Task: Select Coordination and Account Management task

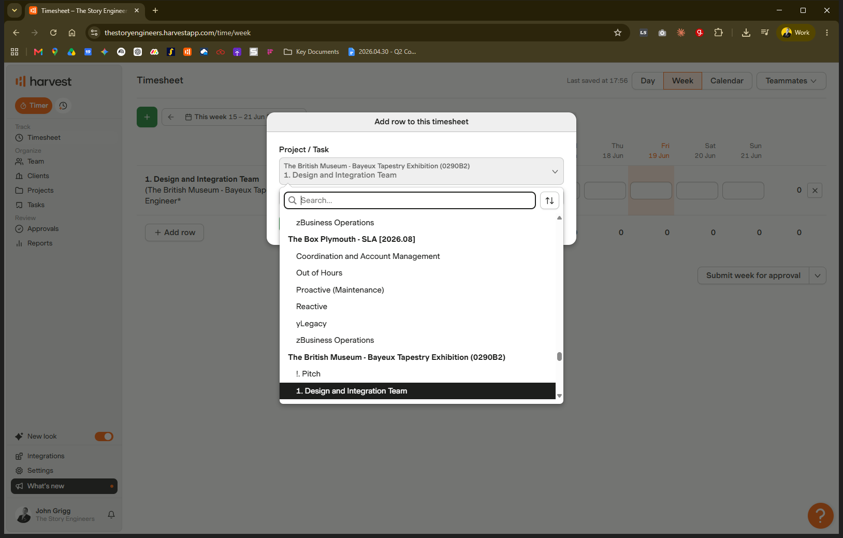Action: 417,256
